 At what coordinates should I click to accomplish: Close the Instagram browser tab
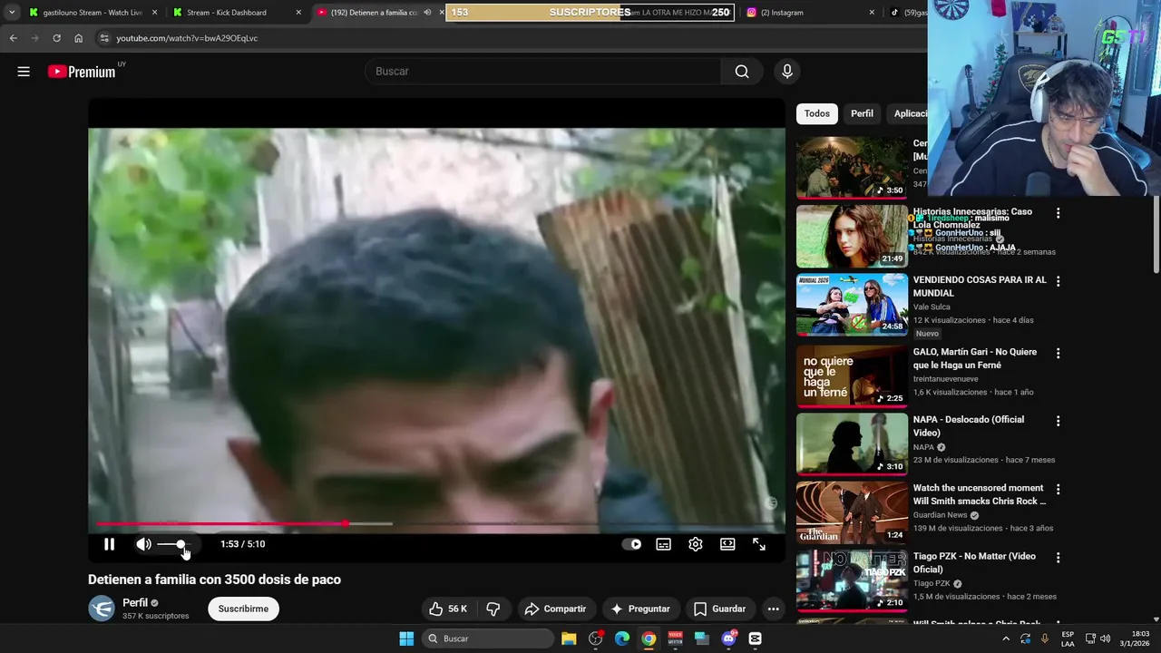tap(872, 13)
